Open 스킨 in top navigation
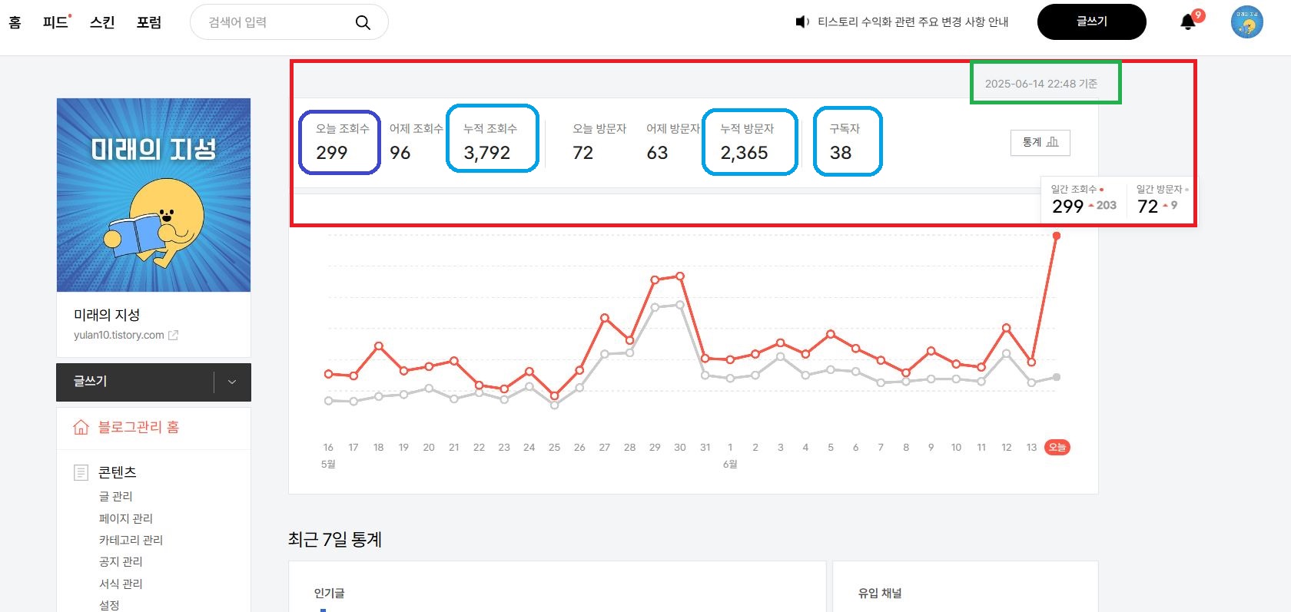Screen dimensions: 1291x612 tap(102, 22)
